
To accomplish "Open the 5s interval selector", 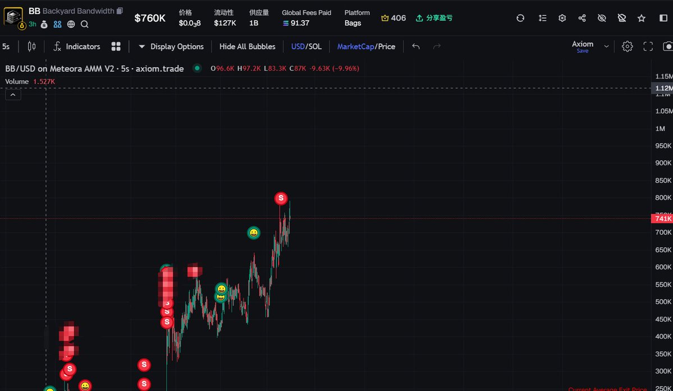I will point(6,46).
